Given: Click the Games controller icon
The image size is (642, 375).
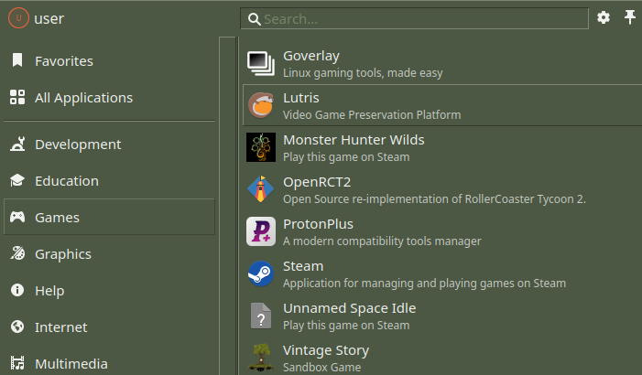Looking at the screenshot, I should (17, 217).
